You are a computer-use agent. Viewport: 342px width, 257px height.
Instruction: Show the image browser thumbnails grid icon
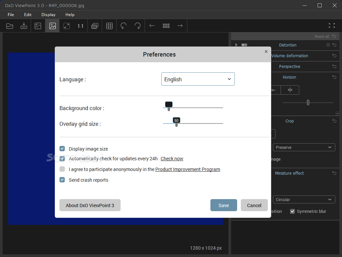[x=166, y=26]
